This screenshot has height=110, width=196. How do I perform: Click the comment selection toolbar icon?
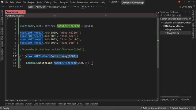point(91,7)
